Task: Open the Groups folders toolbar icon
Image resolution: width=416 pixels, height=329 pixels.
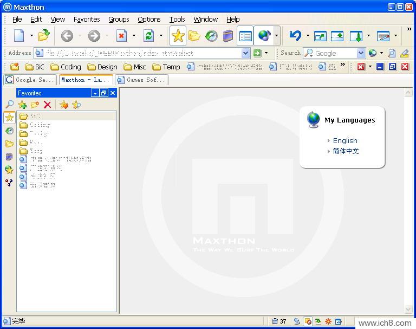Action: [194, 36]
